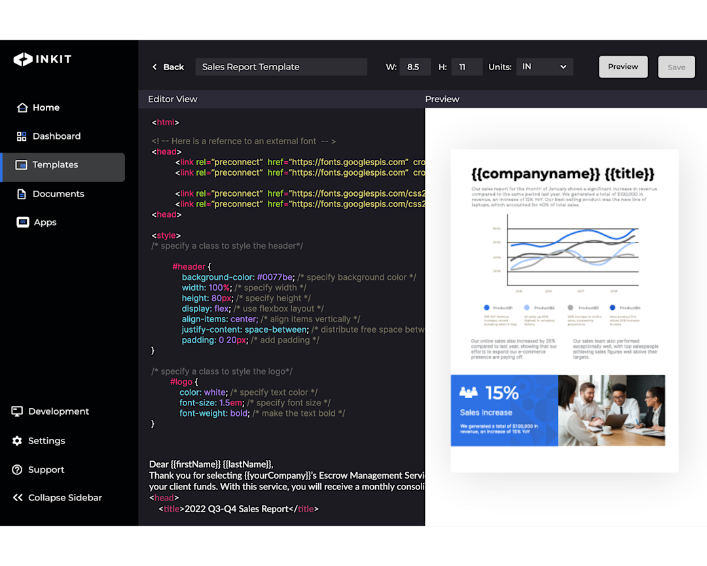This screenshot has width=707, height=566.
Task: Click the Inkit logo
Action: point(43,59)
